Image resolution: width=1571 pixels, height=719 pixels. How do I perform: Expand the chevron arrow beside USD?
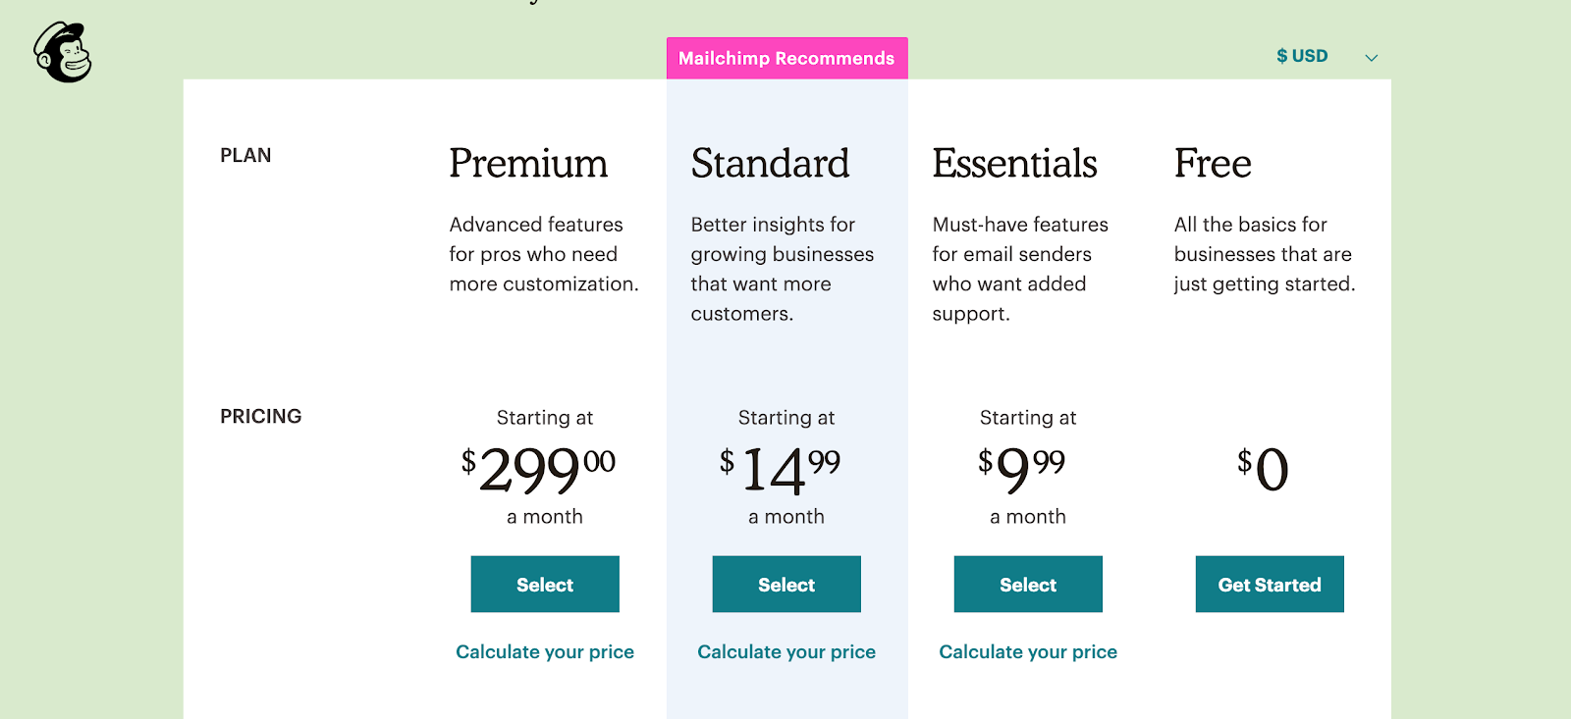(1372, 58)
